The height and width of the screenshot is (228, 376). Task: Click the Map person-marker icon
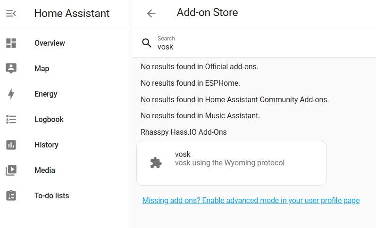click(x=11, y=68)
